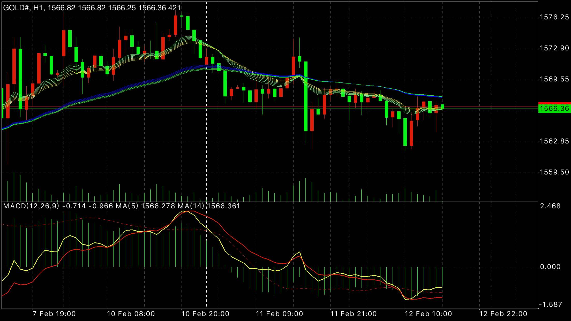Click the 0.000 MACD scale label
The width and height of the screenshot is (571, 321).
pyautogui.click(x=550, y=267)
